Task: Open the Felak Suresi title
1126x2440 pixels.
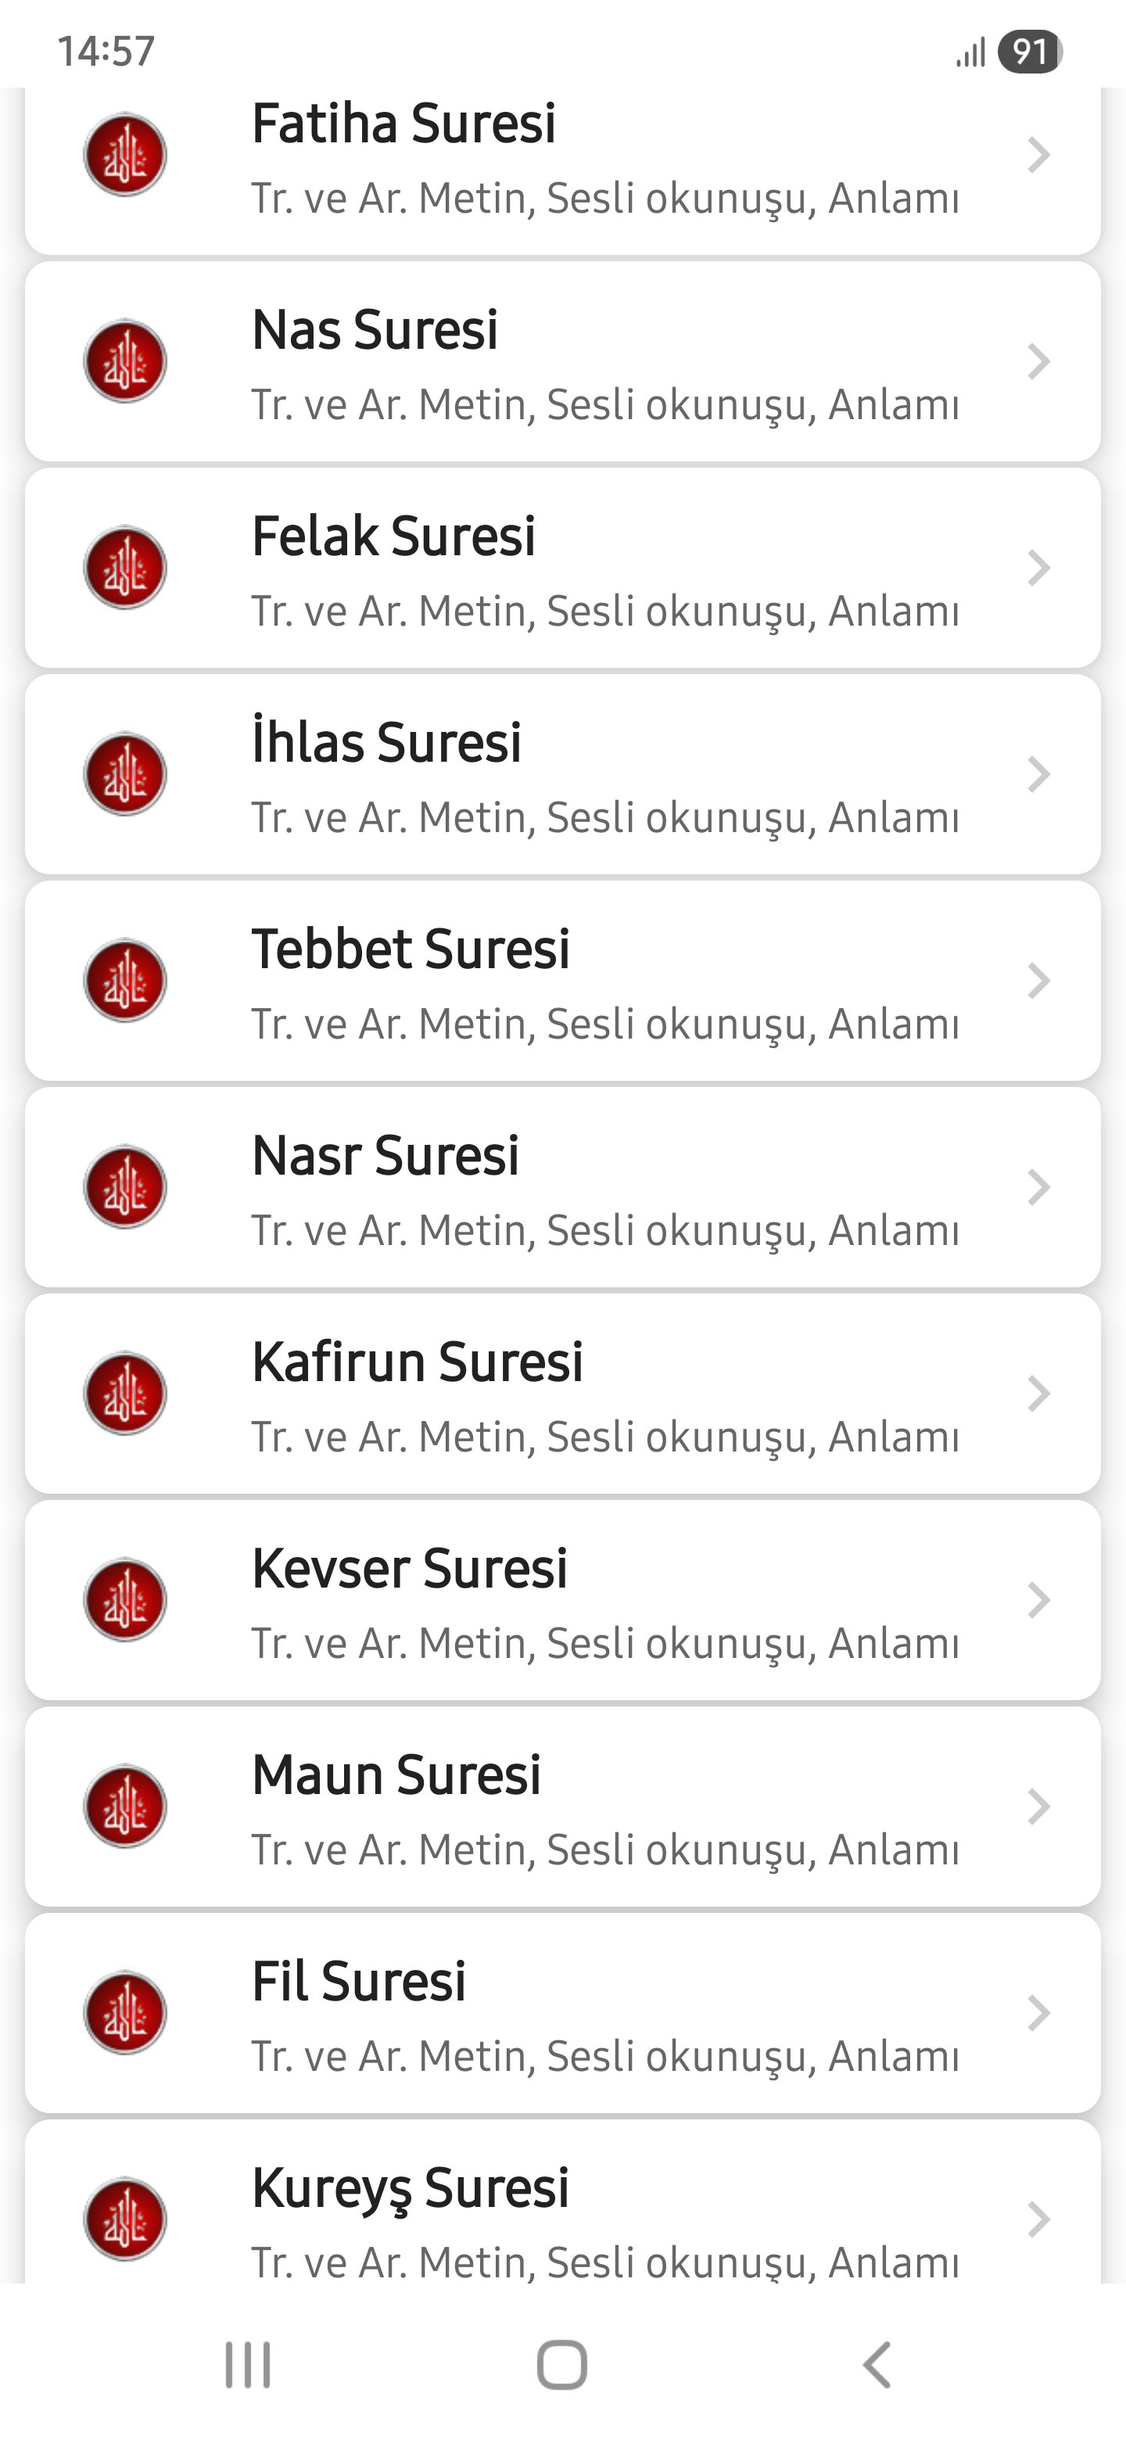Action: pos(393,536)
